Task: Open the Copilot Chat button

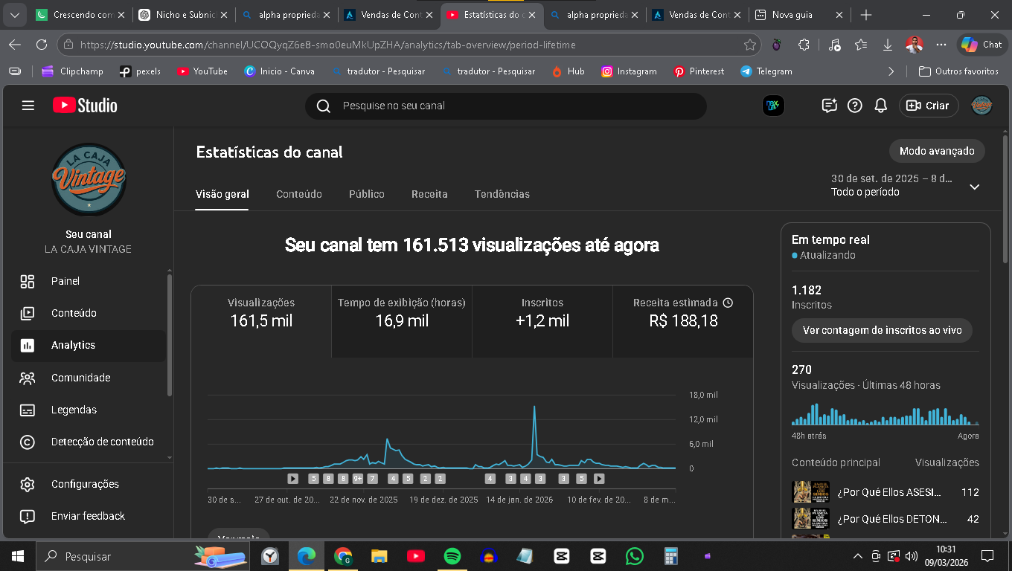Action: pyautogui.click(x=981, y=45)
